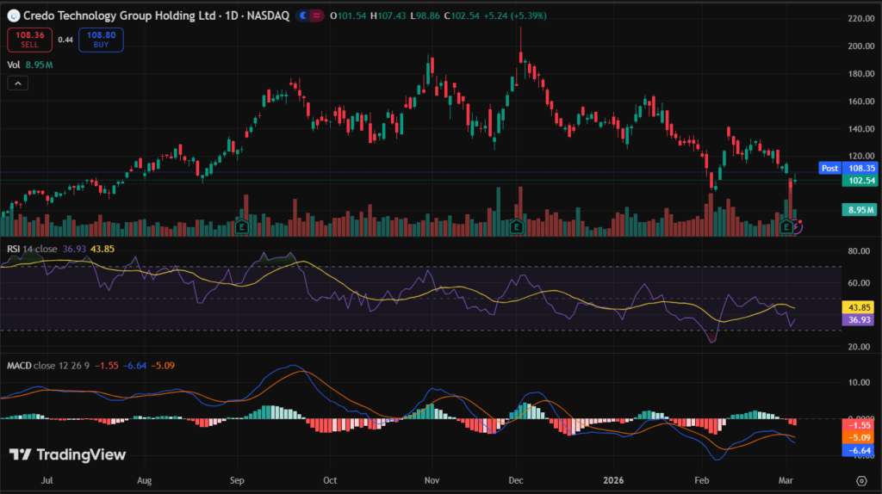Open the earnings marker near December
This screenshot has width=882, height=494.
(x=515, y=226)
